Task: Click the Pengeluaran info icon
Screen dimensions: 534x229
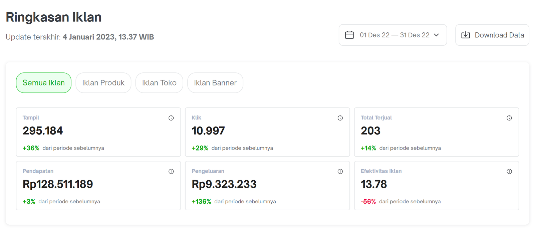Action: coord(340,172)
